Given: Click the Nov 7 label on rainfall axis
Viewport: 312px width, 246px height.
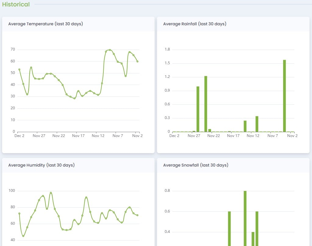Looking at the screenshot, I should tap(273, 136).
